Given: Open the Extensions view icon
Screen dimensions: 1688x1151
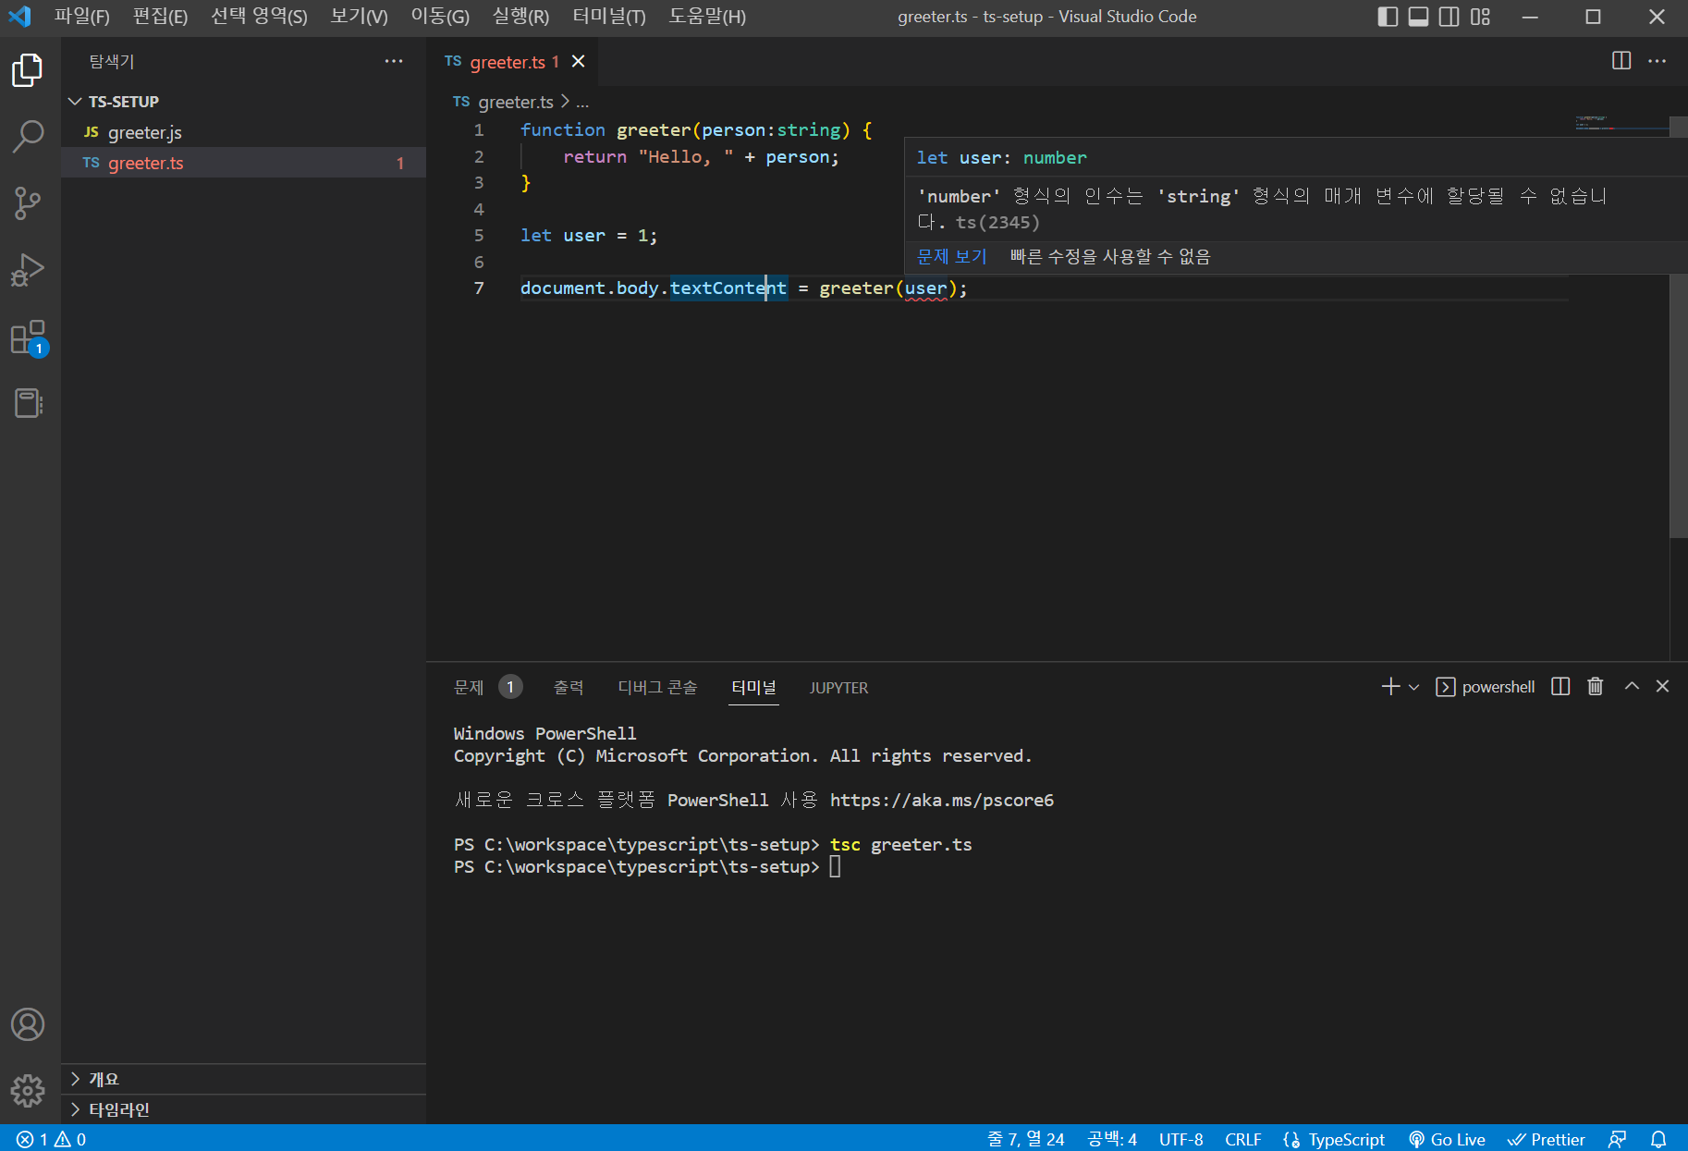Looking at the screenshot, I should [x=28, y=337].
